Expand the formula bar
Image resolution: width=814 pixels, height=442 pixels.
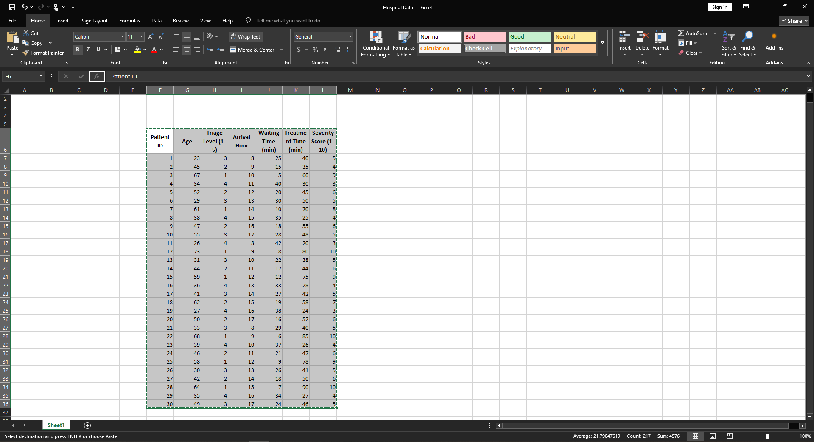808,76
